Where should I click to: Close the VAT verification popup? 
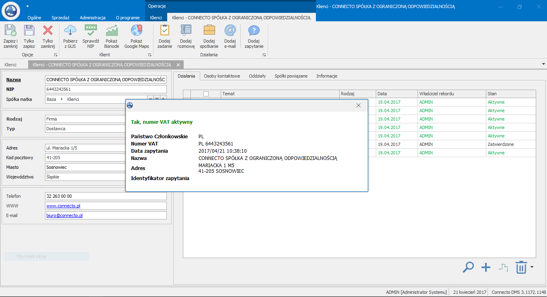(359, 105)
